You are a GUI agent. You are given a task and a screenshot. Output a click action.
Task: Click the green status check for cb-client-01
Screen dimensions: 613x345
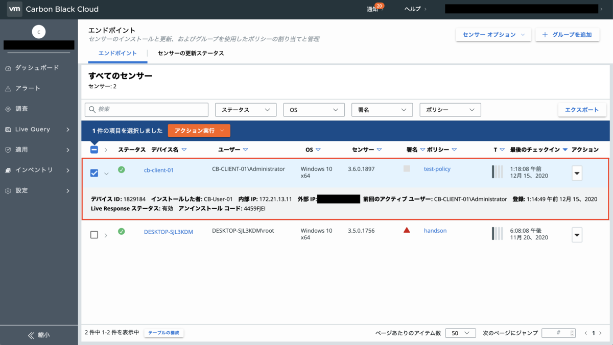[122, 169]
